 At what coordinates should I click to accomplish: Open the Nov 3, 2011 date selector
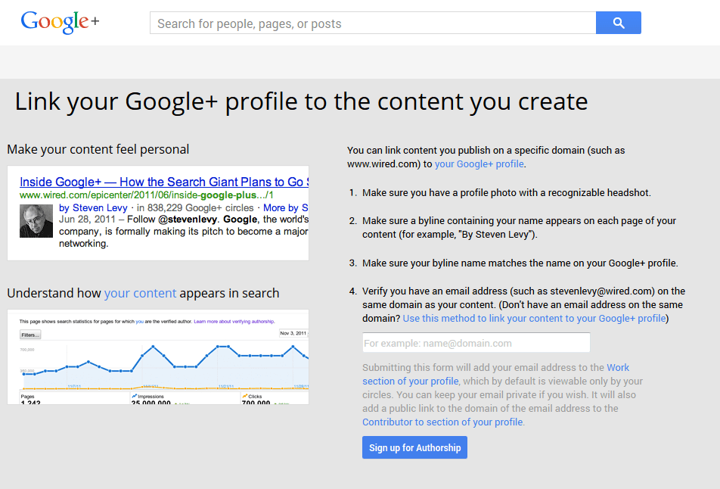293,333
